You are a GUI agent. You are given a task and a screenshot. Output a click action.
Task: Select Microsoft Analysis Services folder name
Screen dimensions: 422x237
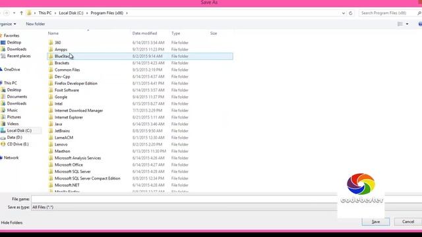(x=78, y=158)
